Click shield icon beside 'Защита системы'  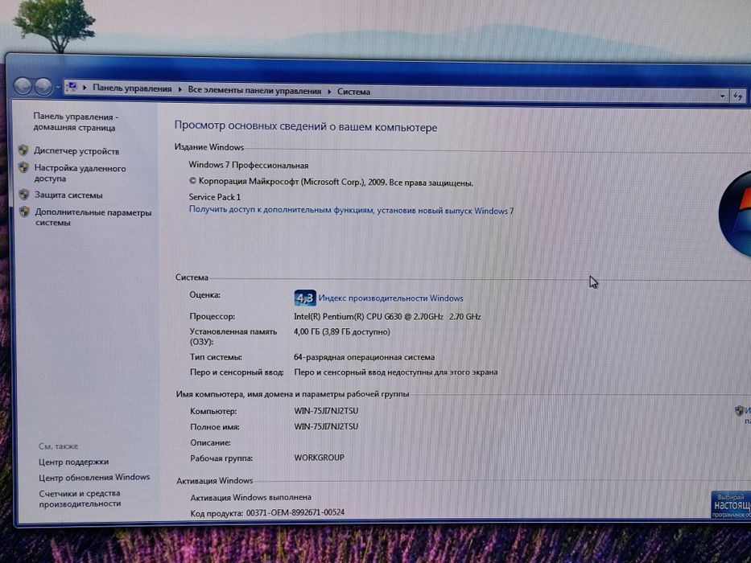click(24, 195)
